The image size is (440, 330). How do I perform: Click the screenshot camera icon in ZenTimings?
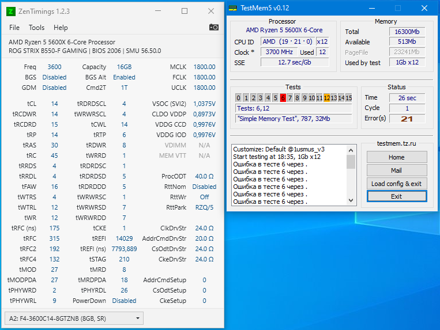pyautogui.click(x=213, y=27)
